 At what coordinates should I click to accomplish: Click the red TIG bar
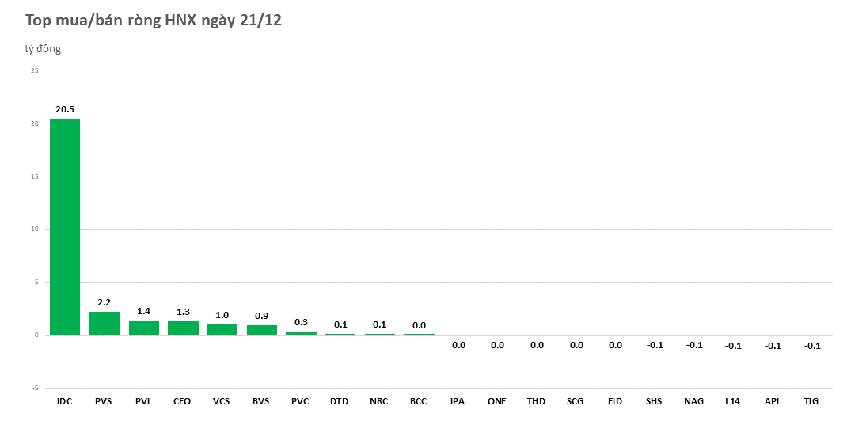pos(812,336)
